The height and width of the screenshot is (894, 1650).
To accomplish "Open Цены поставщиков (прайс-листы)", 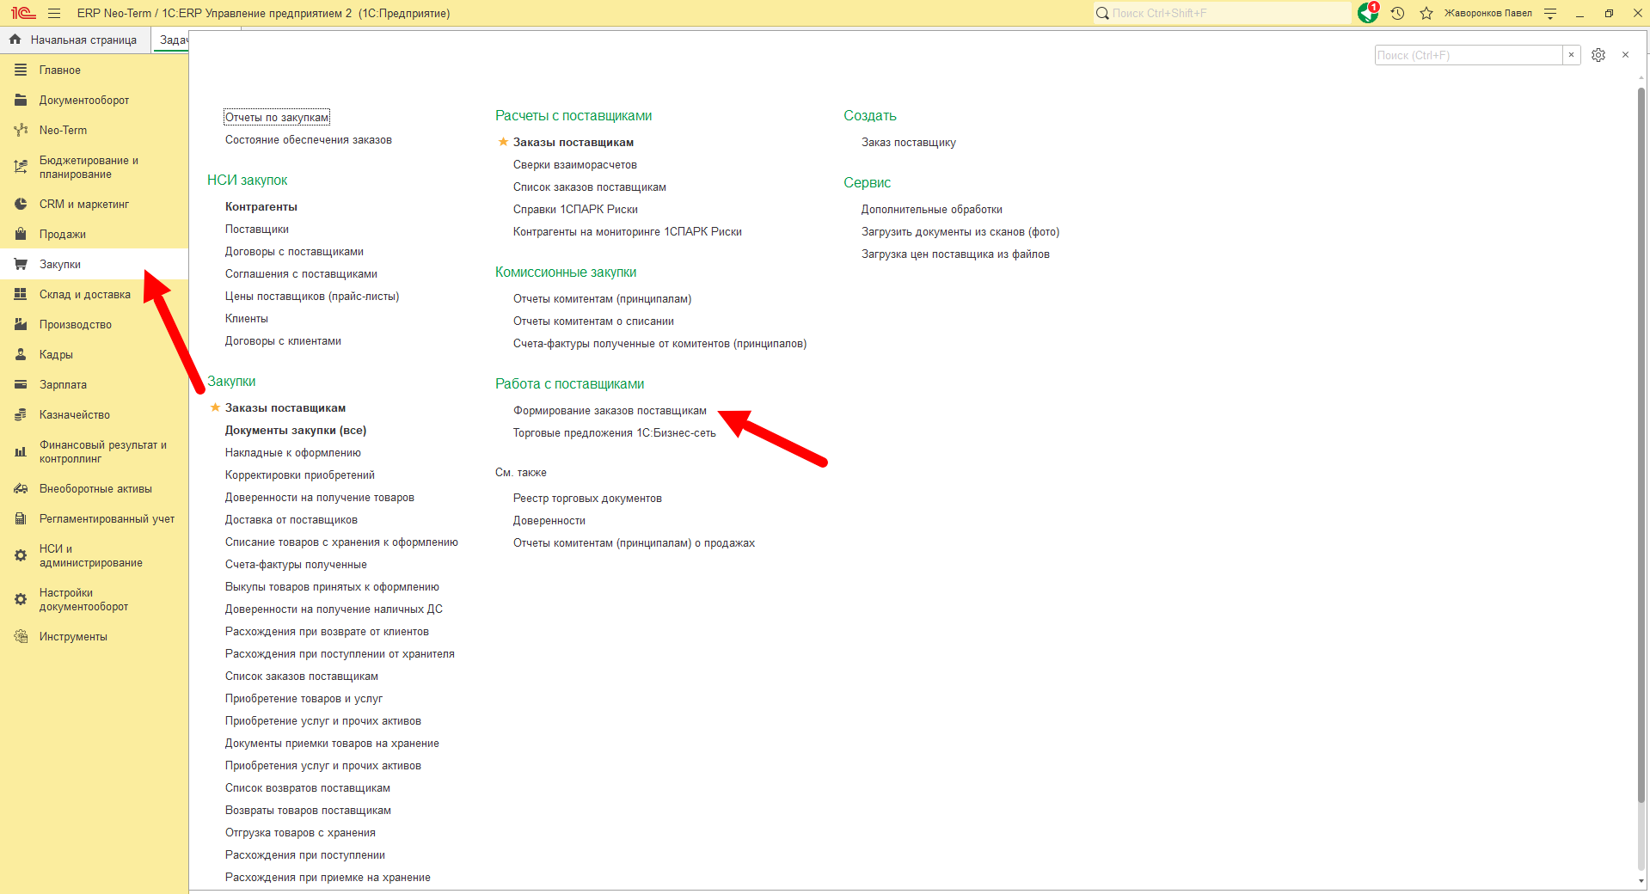I will pos(312,297).
